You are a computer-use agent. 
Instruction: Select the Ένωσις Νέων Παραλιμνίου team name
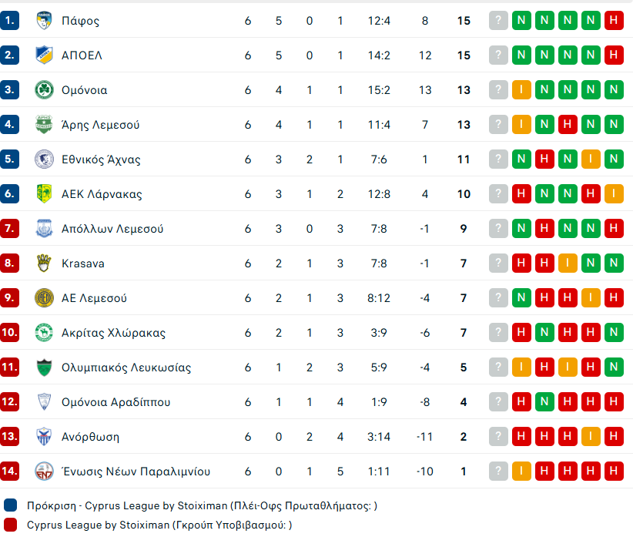[x=136, y=472]
